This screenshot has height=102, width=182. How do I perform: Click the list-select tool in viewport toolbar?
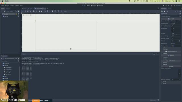pos(34,11)
